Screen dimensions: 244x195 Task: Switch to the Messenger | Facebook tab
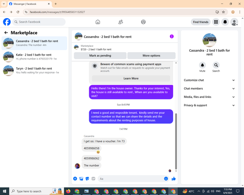coord(29,4)
